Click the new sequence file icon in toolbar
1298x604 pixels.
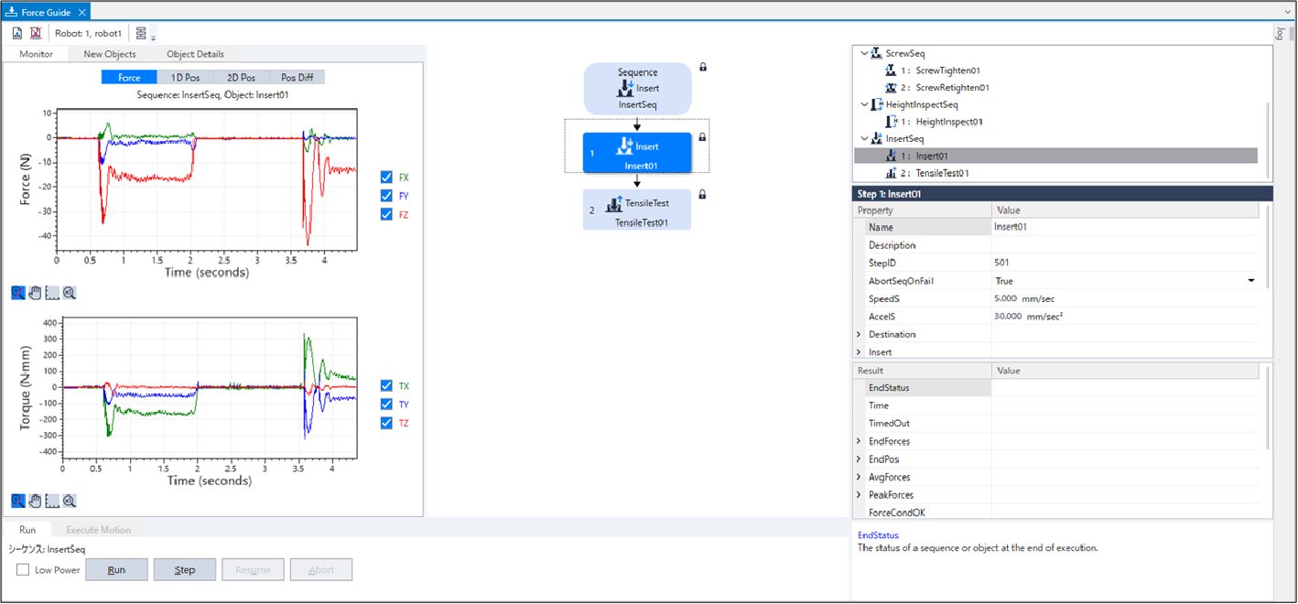point(17,33)
